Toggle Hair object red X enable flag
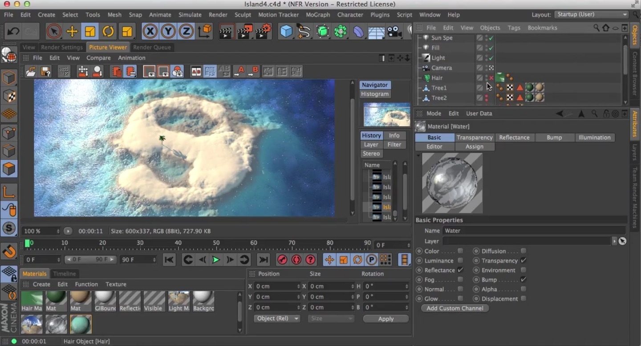This screenshot has width=641, height=346. [491, 78]
